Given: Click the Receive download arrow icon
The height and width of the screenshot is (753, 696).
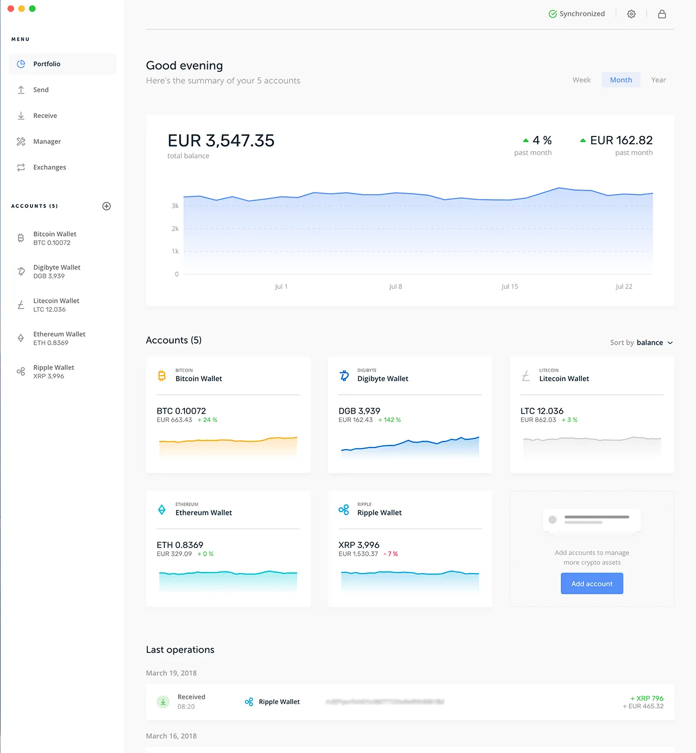Looking at the screenshot, I should [21, 115].
